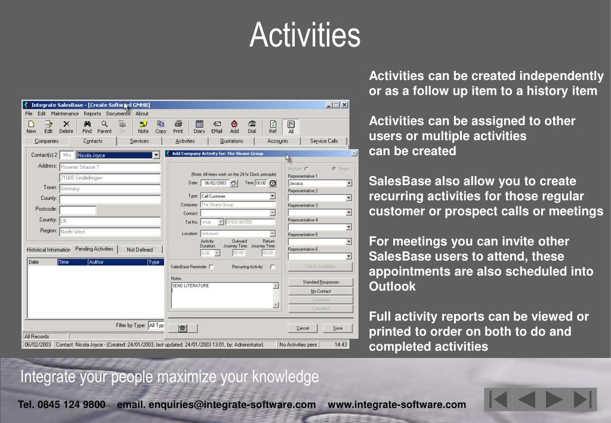Open date picker icon next to Date field
The image size is (611, 423).
pyautogui.click(x=234, y=183)
